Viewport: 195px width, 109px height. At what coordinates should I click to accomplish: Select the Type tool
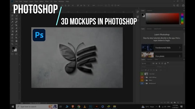12,38
